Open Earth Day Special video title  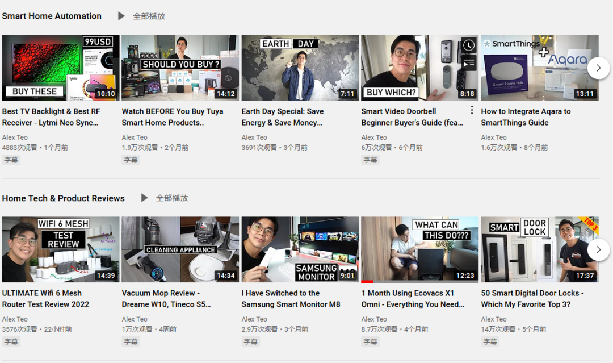(283, 117)
